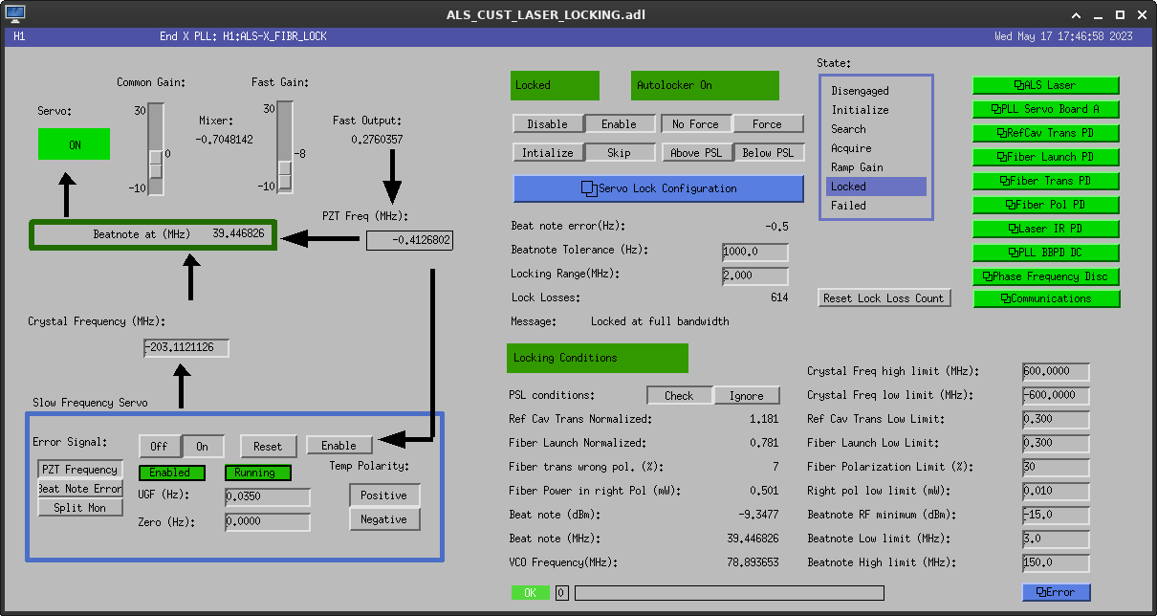This screenshot has height=616, width=1157.
Task: Open Servo Lock Configuration
Action: (658, 188)
